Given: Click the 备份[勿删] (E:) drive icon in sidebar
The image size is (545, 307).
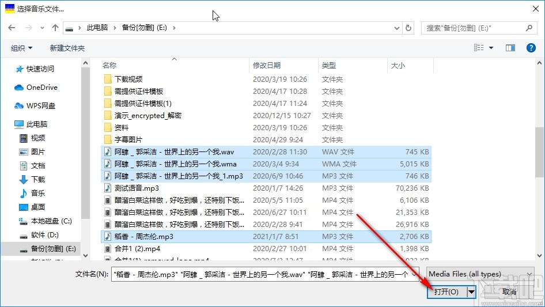Looking at the screenshot, I should coord(23,249).
